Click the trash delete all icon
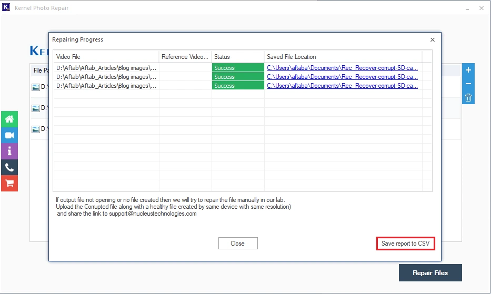The width and height of the screenshot is (491, 294). pyautogui.click(x=468, y=97)
